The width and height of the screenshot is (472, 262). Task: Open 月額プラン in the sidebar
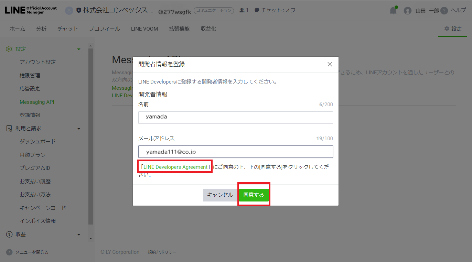32,155
